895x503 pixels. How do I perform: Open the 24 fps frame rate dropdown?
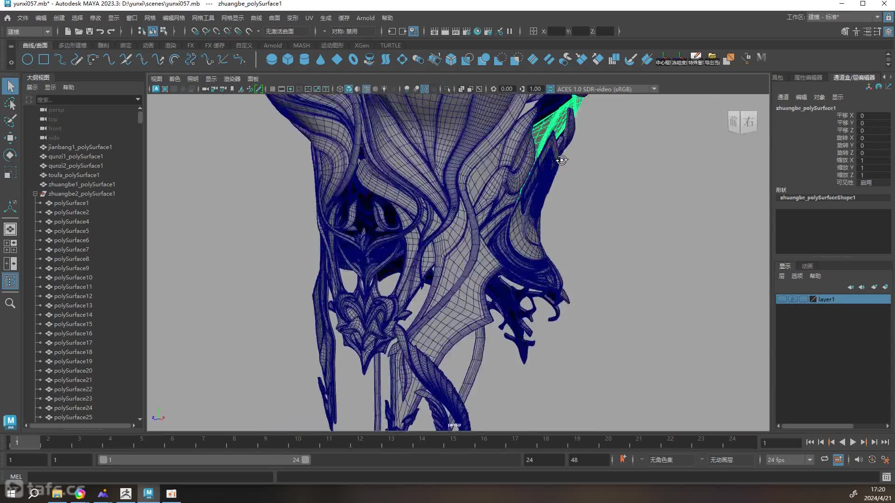[790, 460]
